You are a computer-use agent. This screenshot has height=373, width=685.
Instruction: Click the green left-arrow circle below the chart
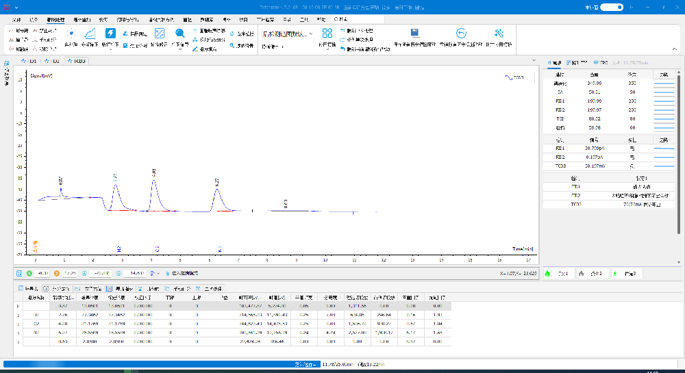point(29,273)
